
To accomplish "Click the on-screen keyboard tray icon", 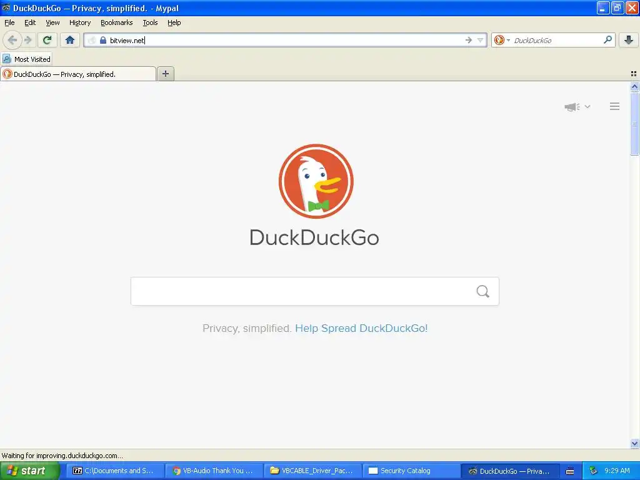I will click(x=570, y=471).
